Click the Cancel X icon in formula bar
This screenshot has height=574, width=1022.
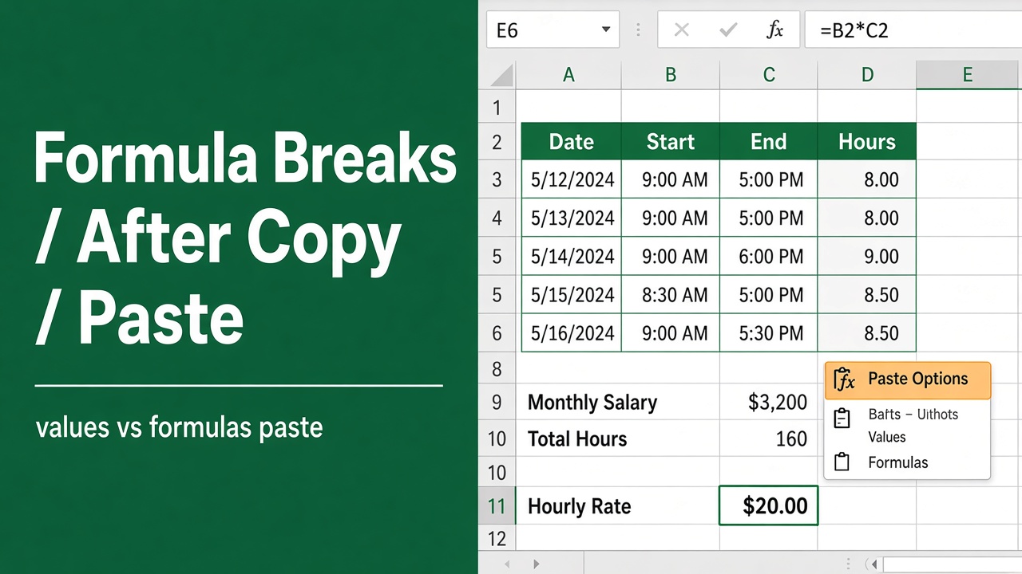(x=681, y=30)
